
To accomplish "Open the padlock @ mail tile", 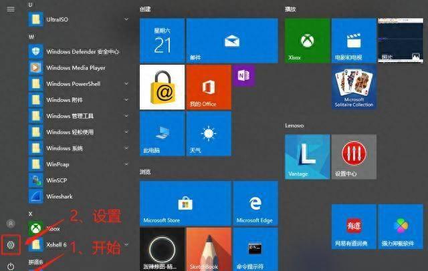I will (162, 87).
